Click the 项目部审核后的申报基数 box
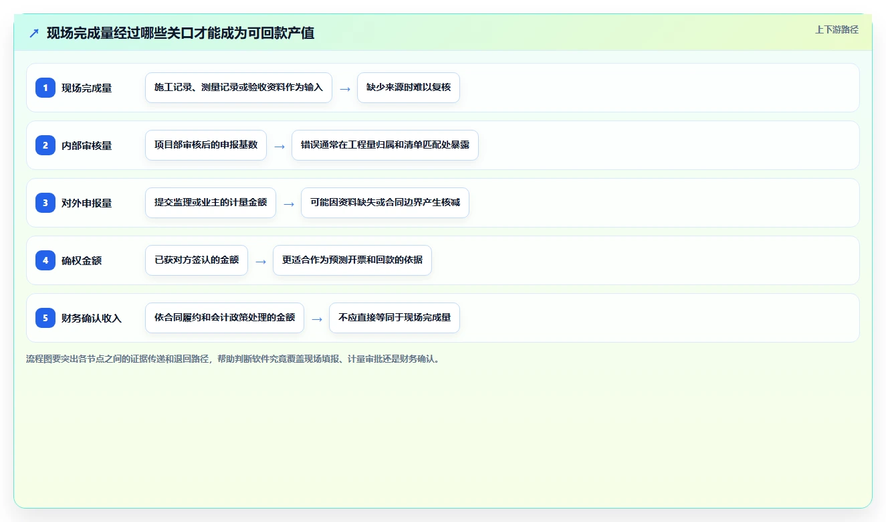The height and width of the screenshot is (522, 886). [x=206, y=145]
